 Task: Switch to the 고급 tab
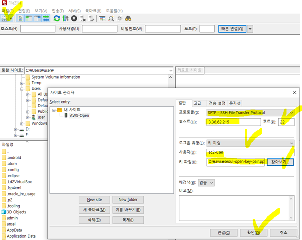(197, 103)
